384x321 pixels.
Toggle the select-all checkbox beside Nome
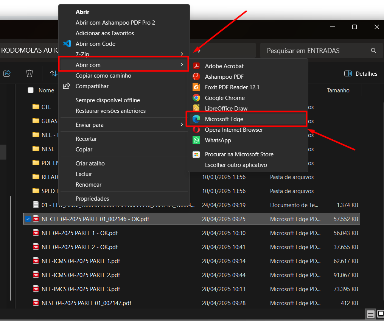[x=31, y=90]
